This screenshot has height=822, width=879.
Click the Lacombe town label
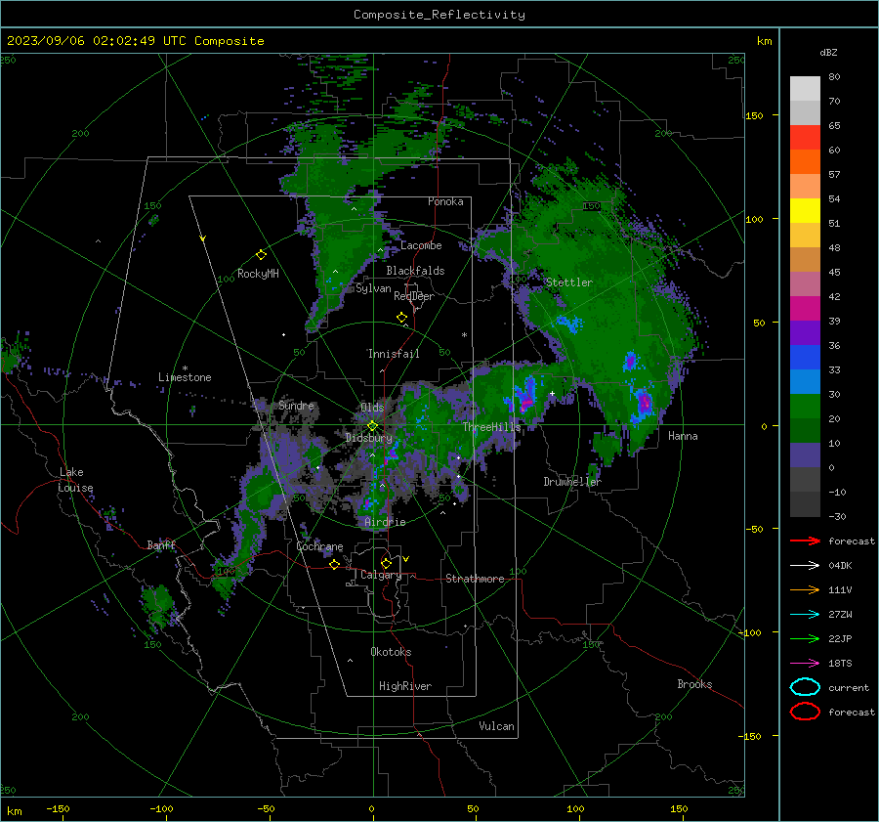click(x=421, y=245)
